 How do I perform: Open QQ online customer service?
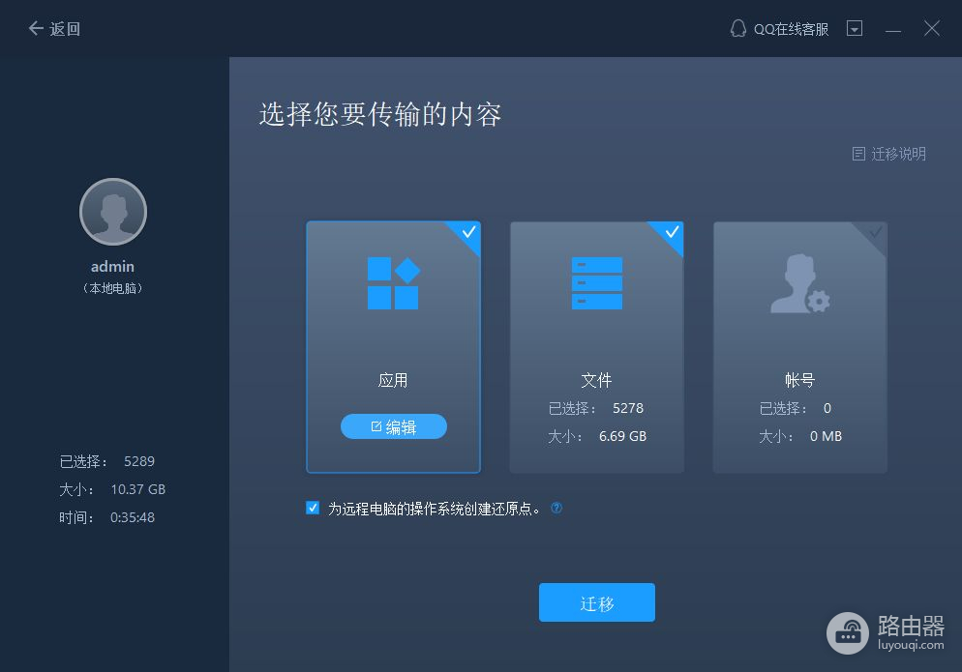tap(779, 29)
